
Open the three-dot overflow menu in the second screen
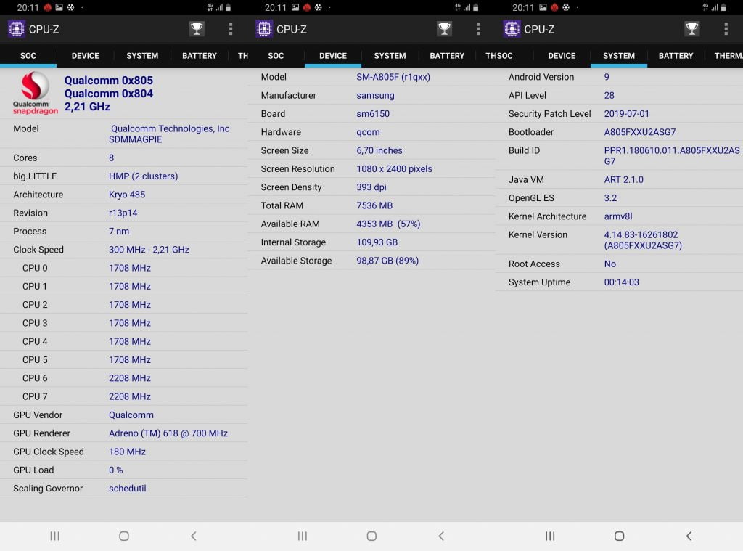(479, 29)
